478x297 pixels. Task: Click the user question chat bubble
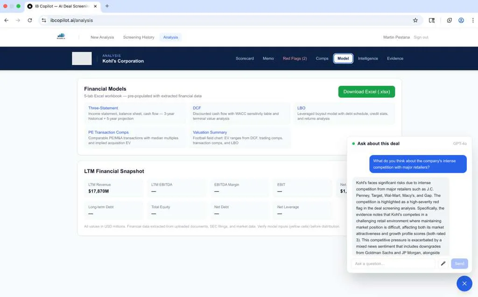coord(418,164)
